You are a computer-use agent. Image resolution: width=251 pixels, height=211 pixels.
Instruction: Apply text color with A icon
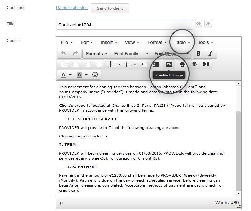pyautogui.click(x=63, y=75)
